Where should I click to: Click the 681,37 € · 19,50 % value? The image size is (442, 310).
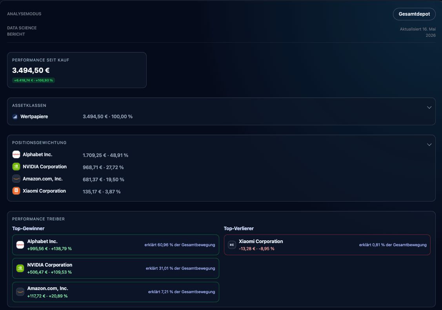[104, 180]
